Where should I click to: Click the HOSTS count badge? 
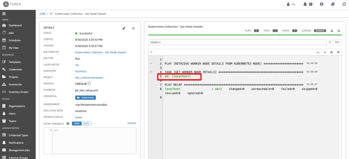tap(295, 31)
